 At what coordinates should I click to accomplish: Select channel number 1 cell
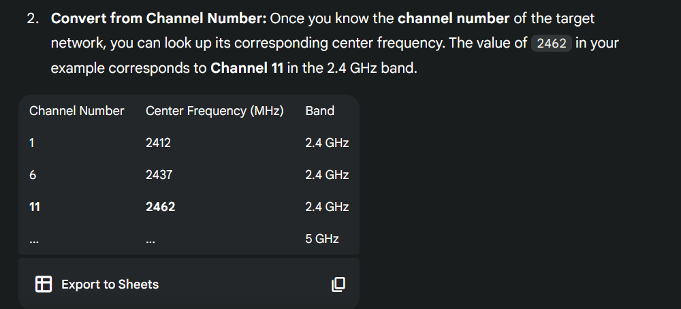click(32, 143)
